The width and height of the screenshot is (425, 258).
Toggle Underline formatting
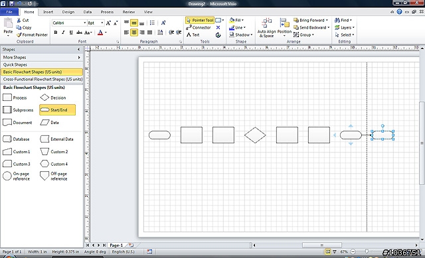pyautogui.click(x=71, y=32)
